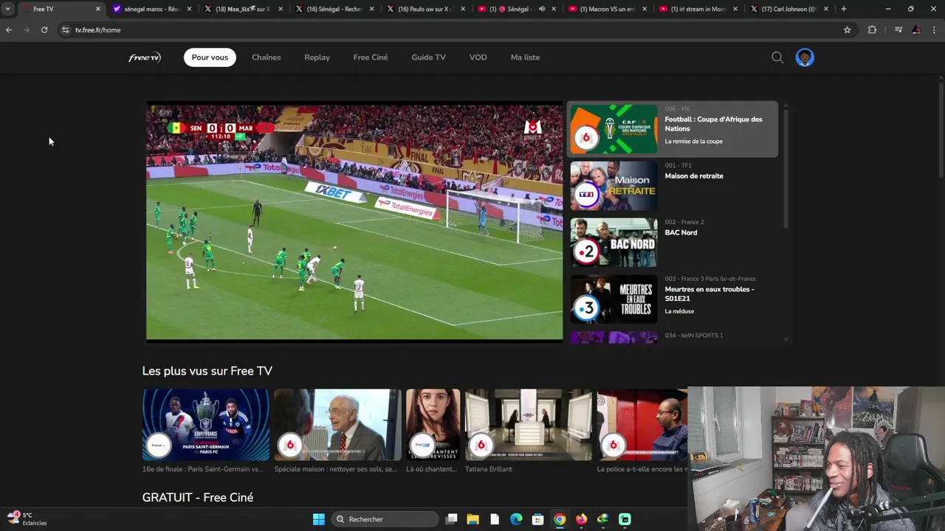Viewport: 945px width, 531px height.
Task: Open Task View from the taskbar
Action: pos(452,519)
